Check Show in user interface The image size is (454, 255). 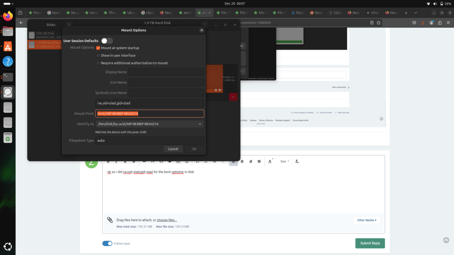pos(98,56)
